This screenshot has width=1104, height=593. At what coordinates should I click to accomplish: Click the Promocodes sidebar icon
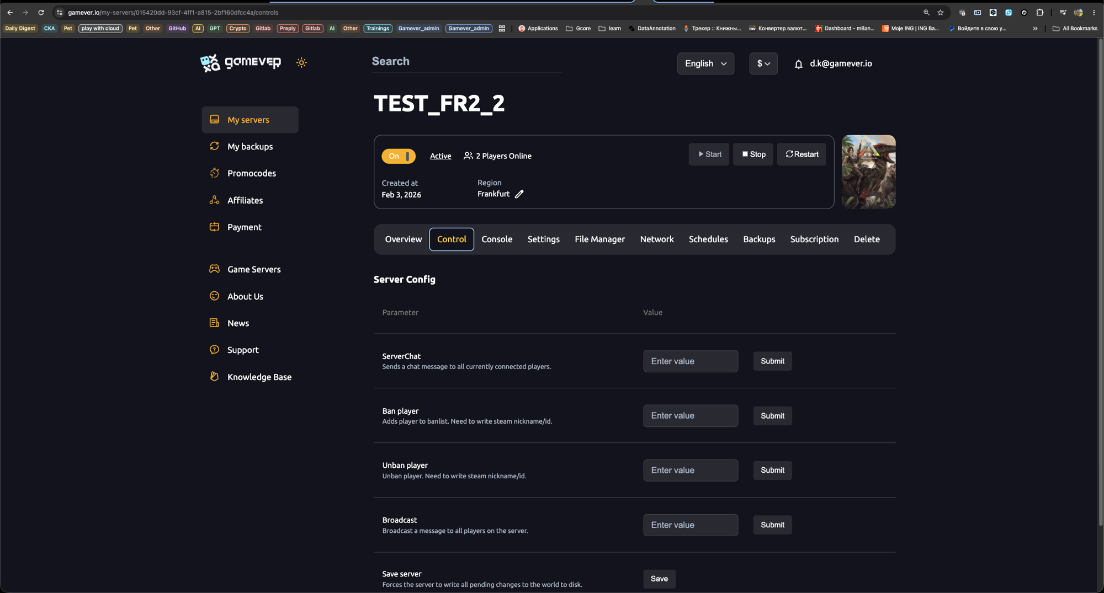[214, 173]
